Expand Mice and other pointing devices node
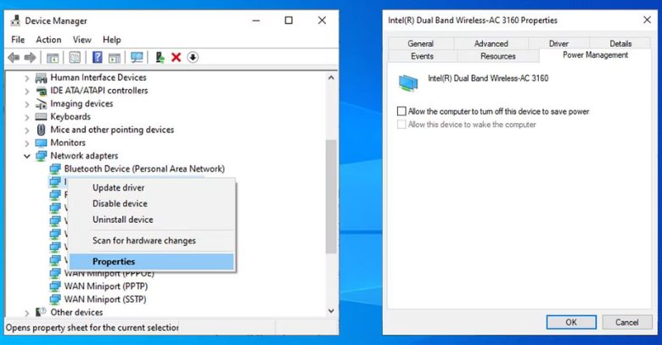Image resolution: width=662 pixels, height=345 pixels. pyautogui.click(x=27, y=131)
